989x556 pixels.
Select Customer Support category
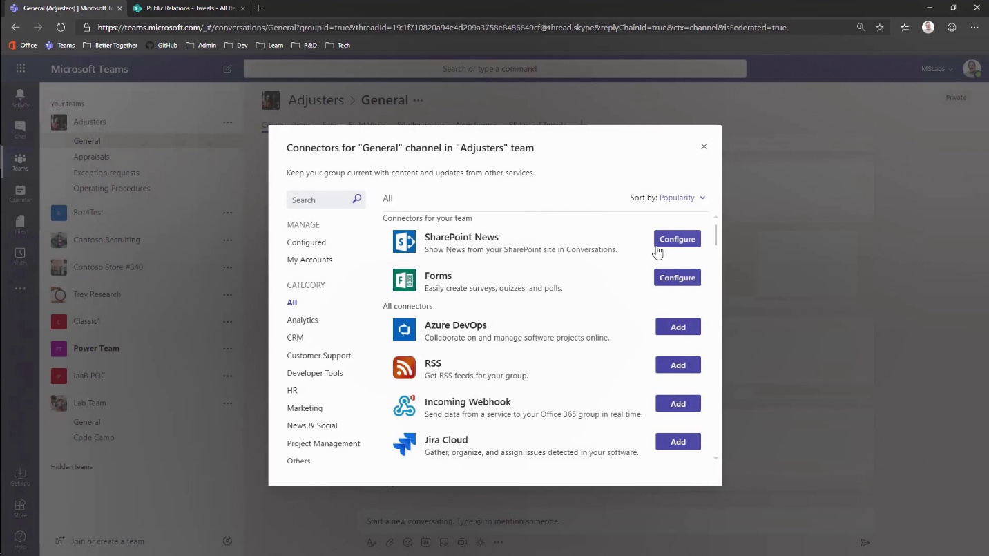tap(319, 356)
